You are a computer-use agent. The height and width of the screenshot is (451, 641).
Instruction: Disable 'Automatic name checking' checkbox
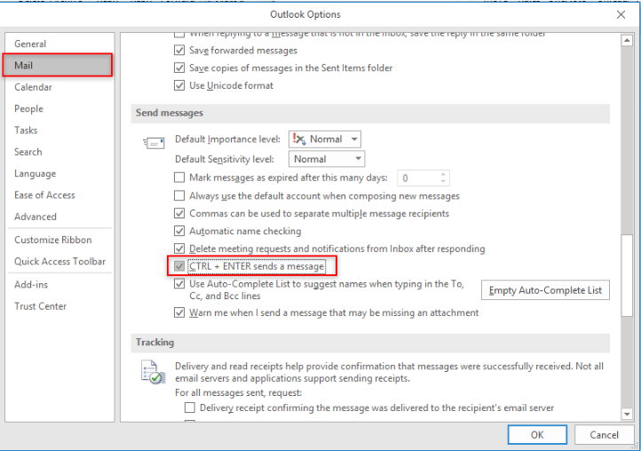pos(180,231)
